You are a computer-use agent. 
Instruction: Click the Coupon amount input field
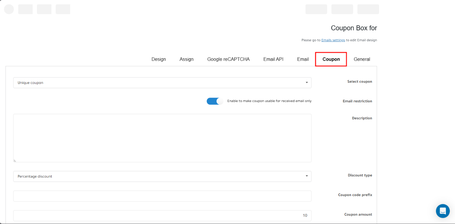(162, 216)
